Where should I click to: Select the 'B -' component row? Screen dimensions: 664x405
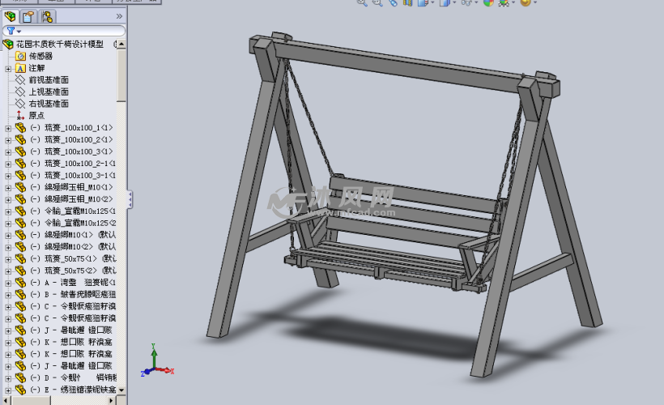[x=73, y=294]
